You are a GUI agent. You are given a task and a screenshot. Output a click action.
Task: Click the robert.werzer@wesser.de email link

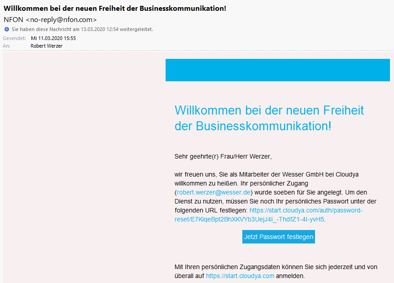pos(214,192)
